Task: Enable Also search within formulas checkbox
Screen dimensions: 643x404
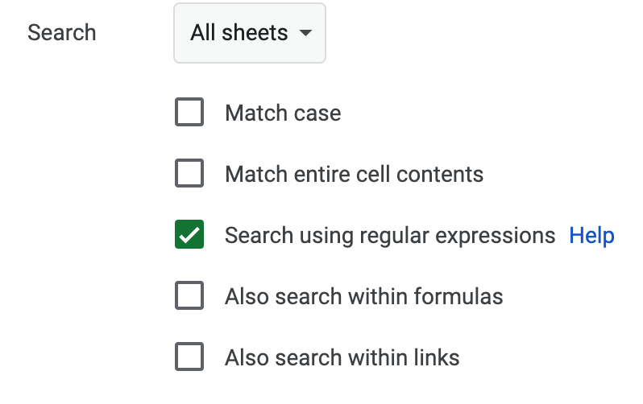Action: [x=189, y=296]
